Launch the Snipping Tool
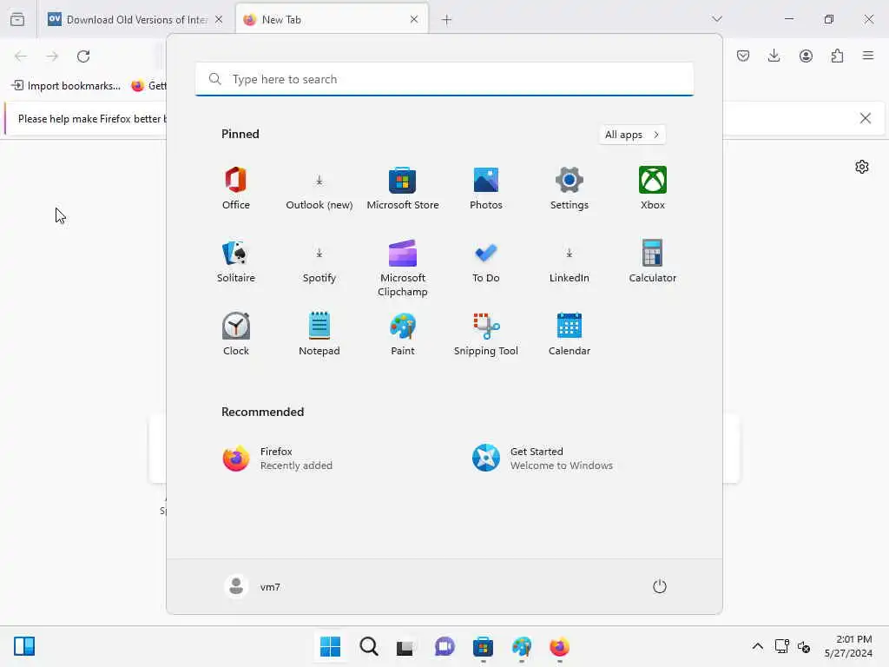The height and width of the screenshot is (667, 889). coord(486,334)
